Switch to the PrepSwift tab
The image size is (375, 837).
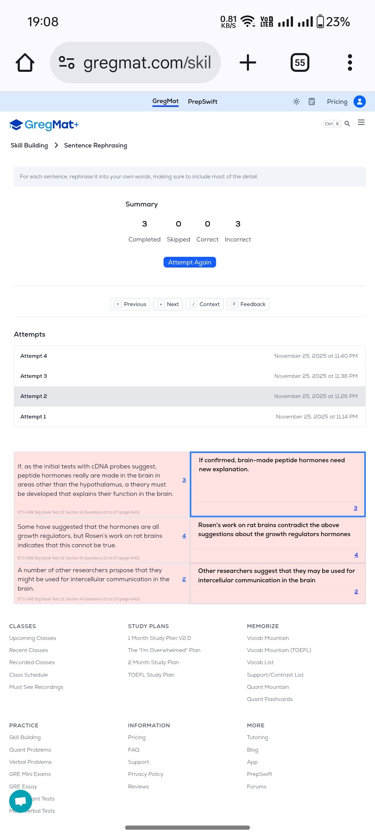[202, 102]
